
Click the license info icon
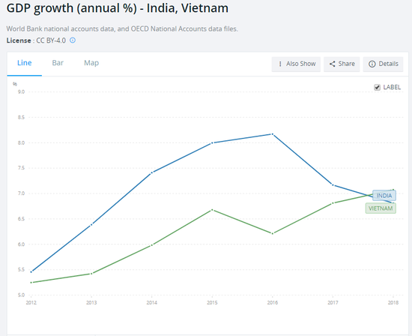click(73, 40)
